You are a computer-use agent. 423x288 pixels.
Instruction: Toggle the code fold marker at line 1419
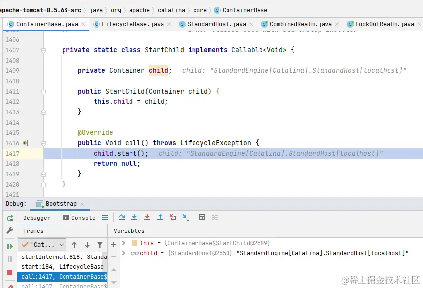pos(43,174)
